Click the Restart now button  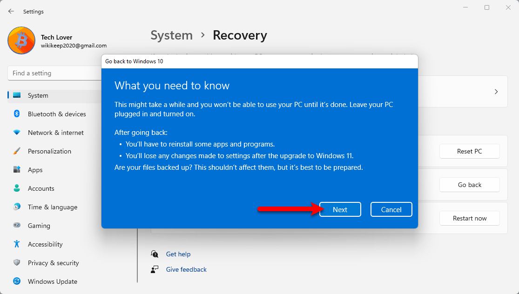(469, 218)
